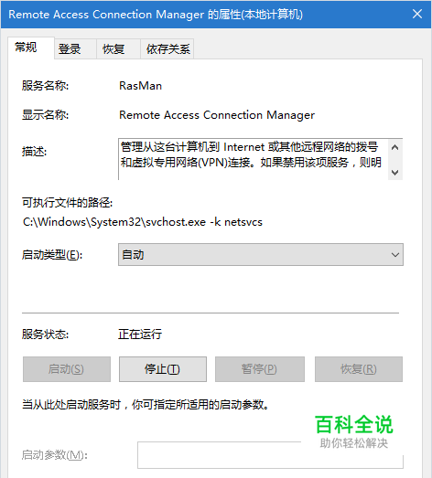The image size is (432, 478).
Task: Focus the 启动参数(M) input field
Action: tap(270, 455)
